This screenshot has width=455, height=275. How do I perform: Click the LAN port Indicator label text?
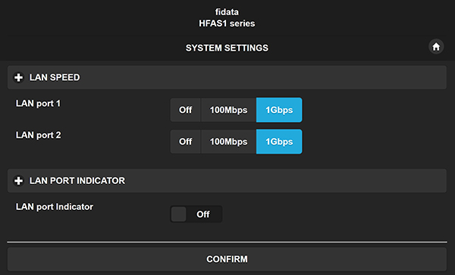[x=55, y=207]
